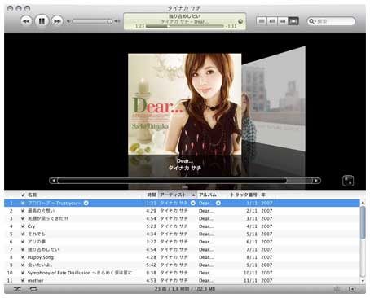Uncheck the アリの夢 track checkbox
370x298 pixels.
point(23,242)
